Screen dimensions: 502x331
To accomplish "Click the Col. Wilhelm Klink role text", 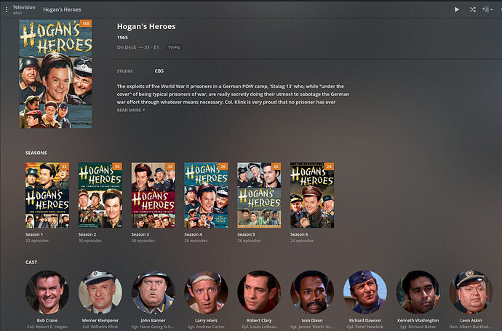I will (100, 327).
